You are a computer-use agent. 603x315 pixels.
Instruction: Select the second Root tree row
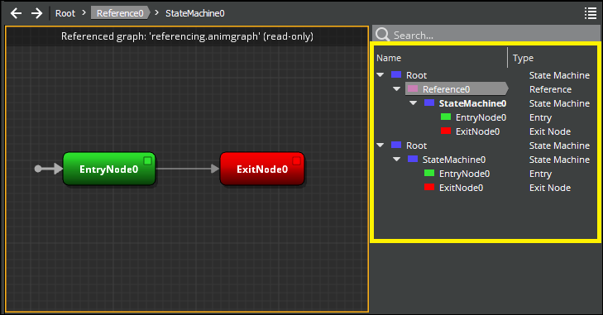coord(417,146)
